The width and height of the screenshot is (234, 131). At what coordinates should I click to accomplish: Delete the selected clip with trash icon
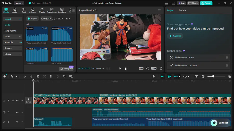click(58, 76)
